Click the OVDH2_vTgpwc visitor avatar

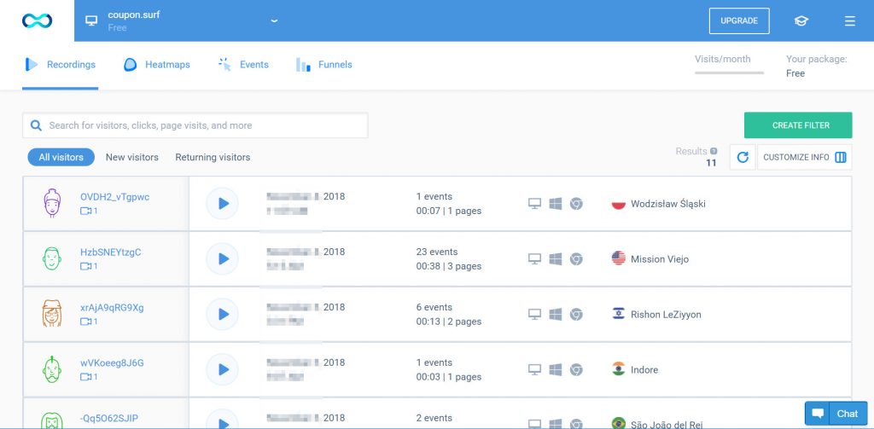click(x=52, y=203)
